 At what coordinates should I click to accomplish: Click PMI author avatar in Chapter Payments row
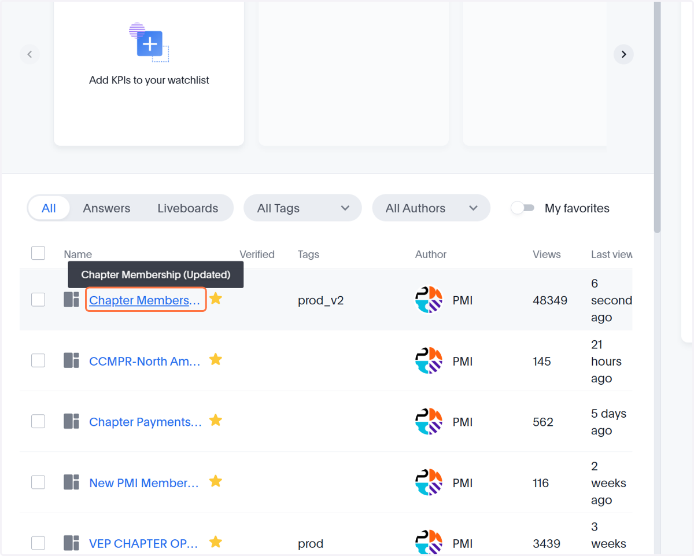pos(429,422)
